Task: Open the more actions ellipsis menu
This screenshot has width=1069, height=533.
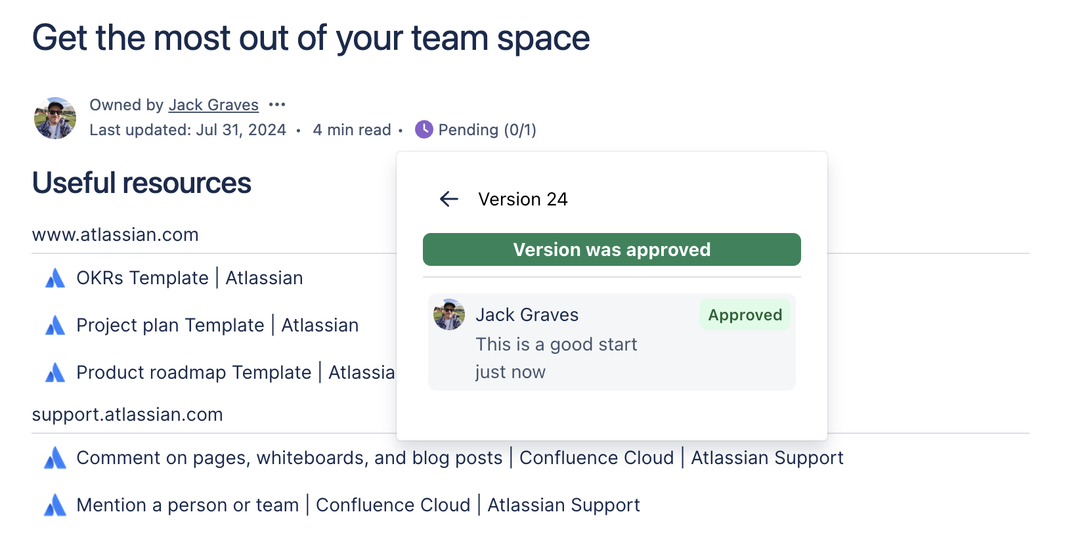Action: (278, 104)
